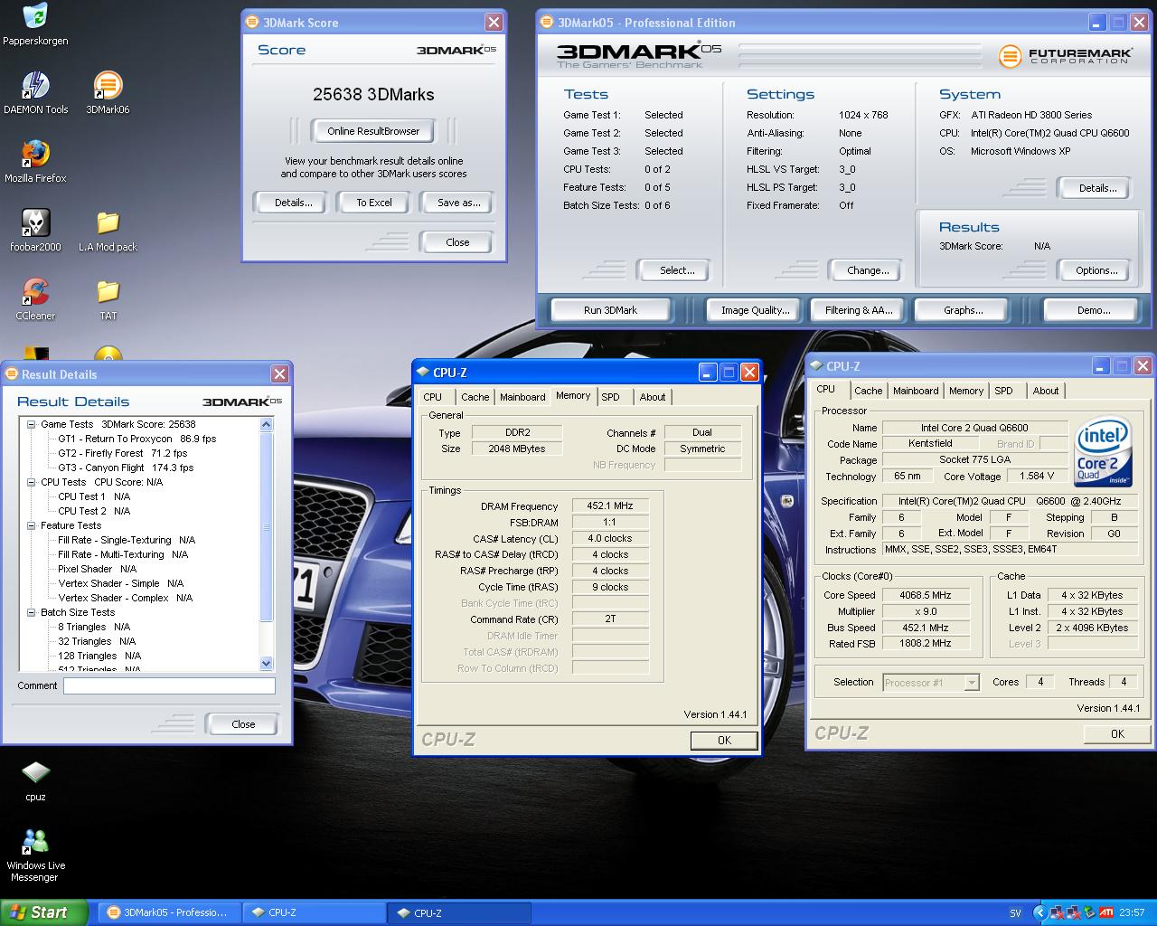Activate the first CPU-Z taskbar button
Screen dimensions: 1157x926
coord(314,912)
